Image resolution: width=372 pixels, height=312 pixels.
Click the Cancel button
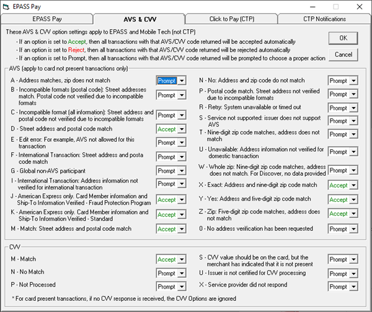coord(343,54)
